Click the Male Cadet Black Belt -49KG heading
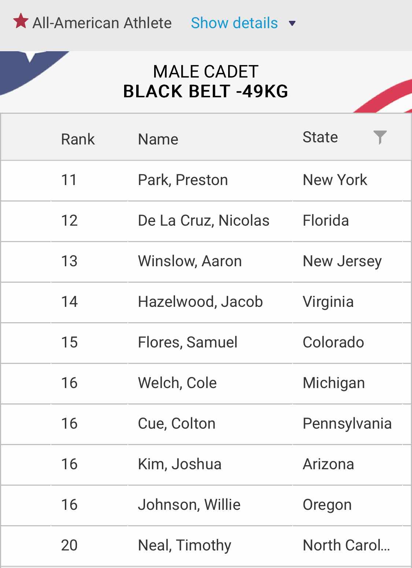The image size is (412, 568). tap(206, 82)
